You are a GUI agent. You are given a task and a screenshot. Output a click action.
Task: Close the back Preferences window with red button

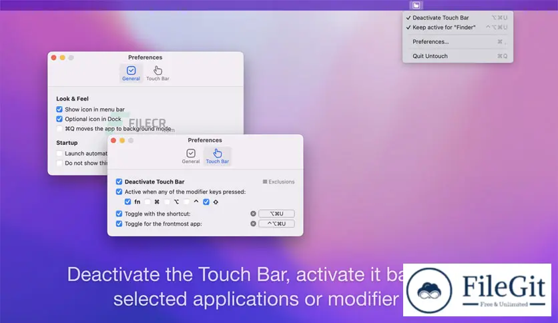[54, 57]
